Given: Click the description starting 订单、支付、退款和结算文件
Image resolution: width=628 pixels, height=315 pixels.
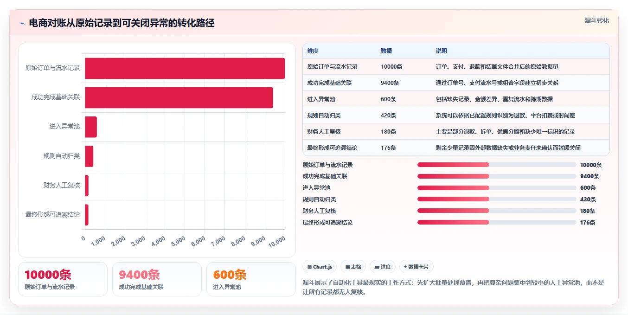Looking at the screenshot, I should 497,67.
